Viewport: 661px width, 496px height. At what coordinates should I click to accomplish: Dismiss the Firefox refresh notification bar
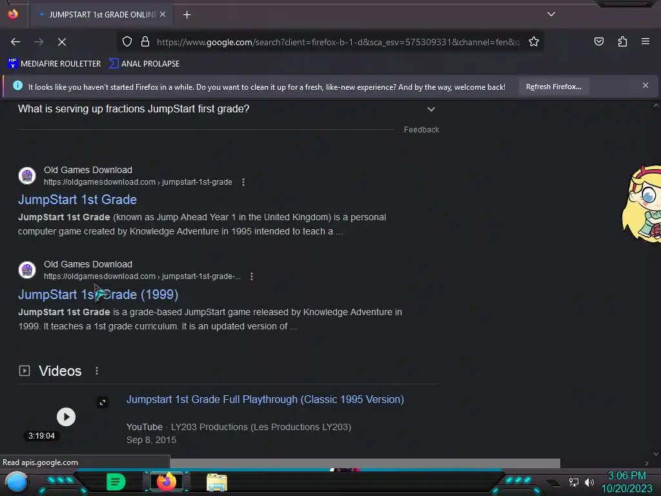coord(646,86)
